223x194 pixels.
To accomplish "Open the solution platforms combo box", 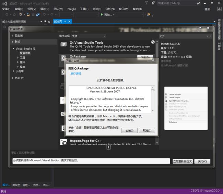I will [86, 15].
